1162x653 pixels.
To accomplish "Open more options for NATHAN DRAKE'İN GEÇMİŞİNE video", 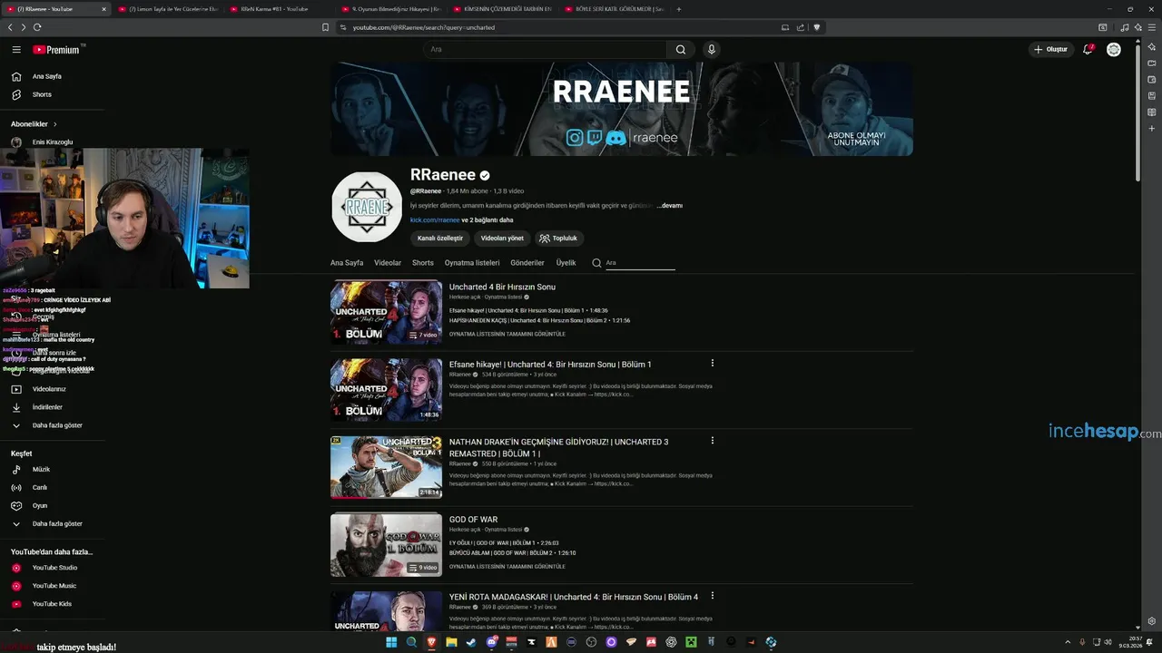I will (x=712, y=441).
